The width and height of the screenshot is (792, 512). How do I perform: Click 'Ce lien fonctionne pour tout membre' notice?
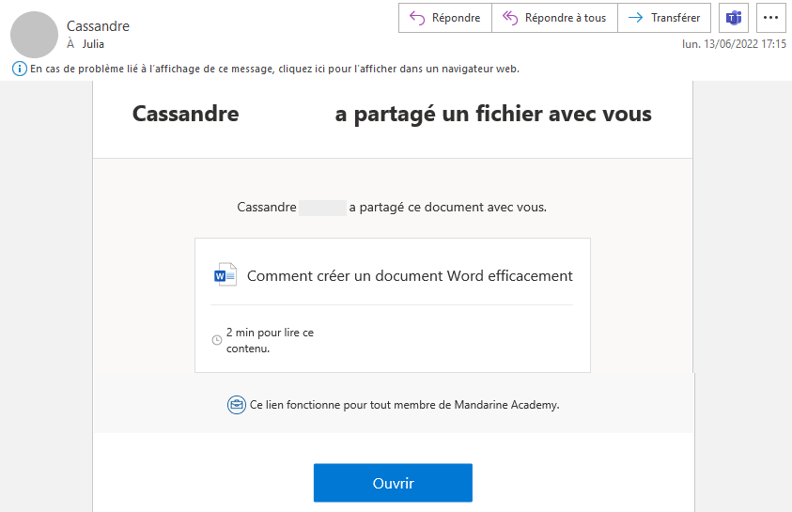click(x=405, y=405)
